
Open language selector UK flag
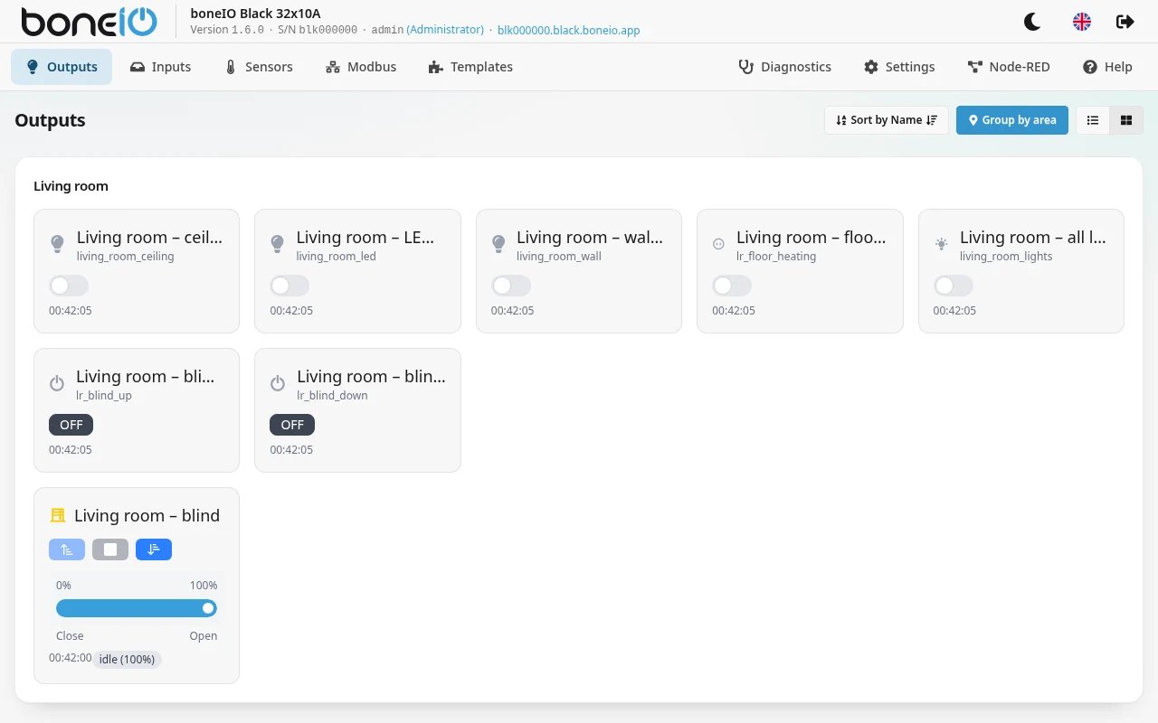click(1081, 22)
